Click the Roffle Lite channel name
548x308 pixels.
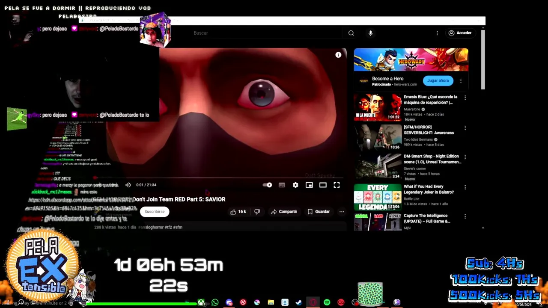(x=411, y=198)
